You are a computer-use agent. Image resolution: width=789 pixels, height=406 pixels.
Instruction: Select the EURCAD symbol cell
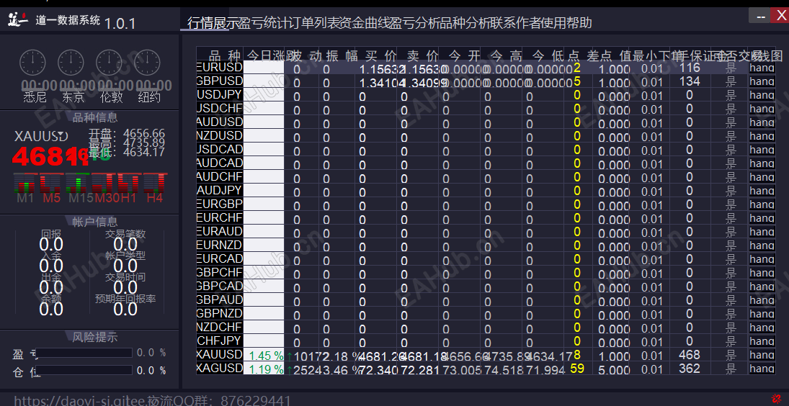pyautogui.click(x=220, y=258)
